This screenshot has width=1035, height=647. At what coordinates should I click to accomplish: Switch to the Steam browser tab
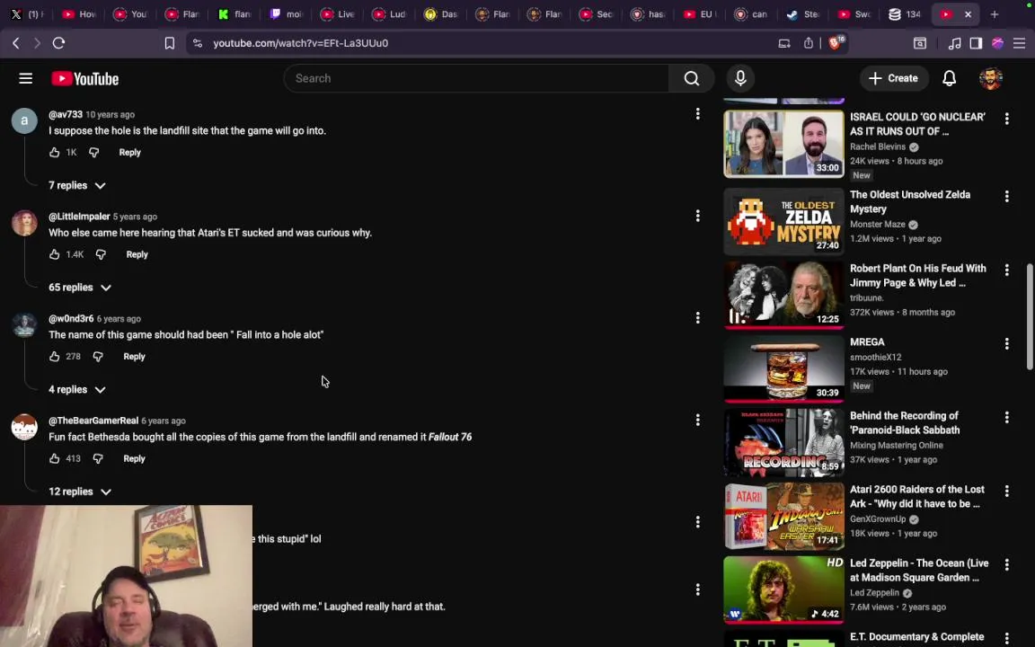pyautogui.click(x=802, y=13)
